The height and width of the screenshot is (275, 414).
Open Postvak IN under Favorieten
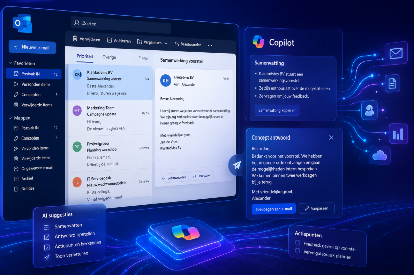34,74
